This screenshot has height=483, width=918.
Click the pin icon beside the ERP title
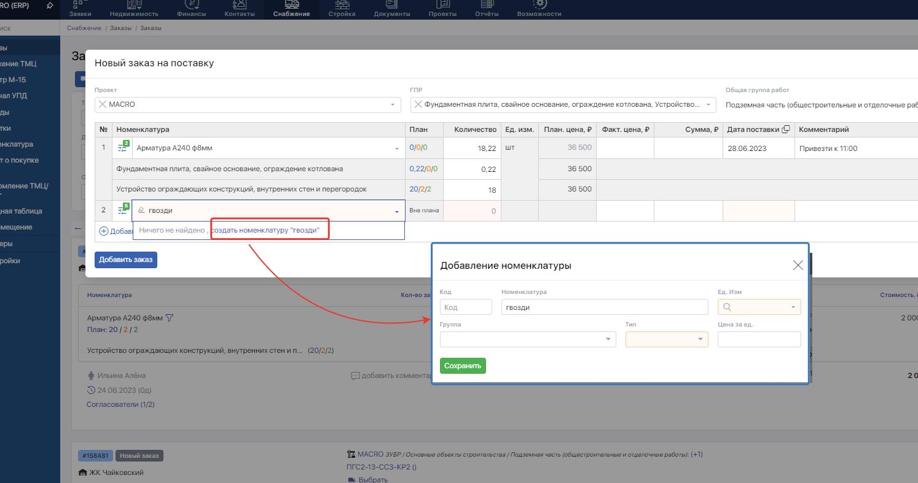(50, 6)
